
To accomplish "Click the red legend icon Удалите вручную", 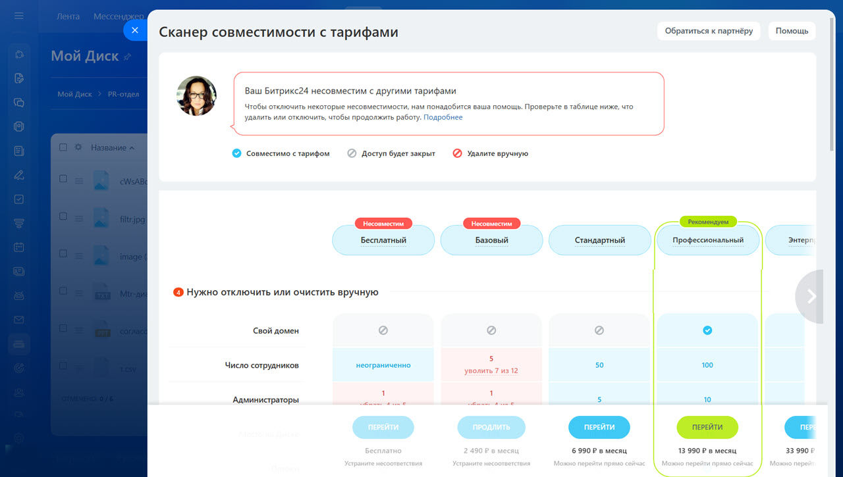I will coord(457,153).
